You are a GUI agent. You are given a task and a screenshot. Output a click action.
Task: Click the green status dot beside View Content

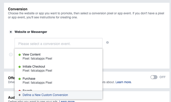pos(20,55)
